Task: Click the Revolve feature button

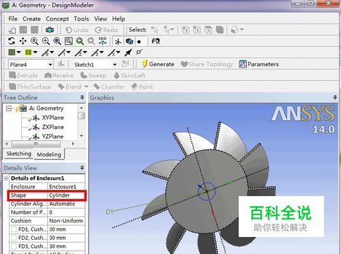Action: [x=59, y=76]
